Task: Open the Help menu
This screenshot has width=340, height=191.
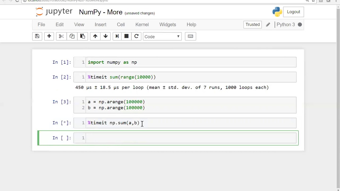Action: (x=191, y=25)
